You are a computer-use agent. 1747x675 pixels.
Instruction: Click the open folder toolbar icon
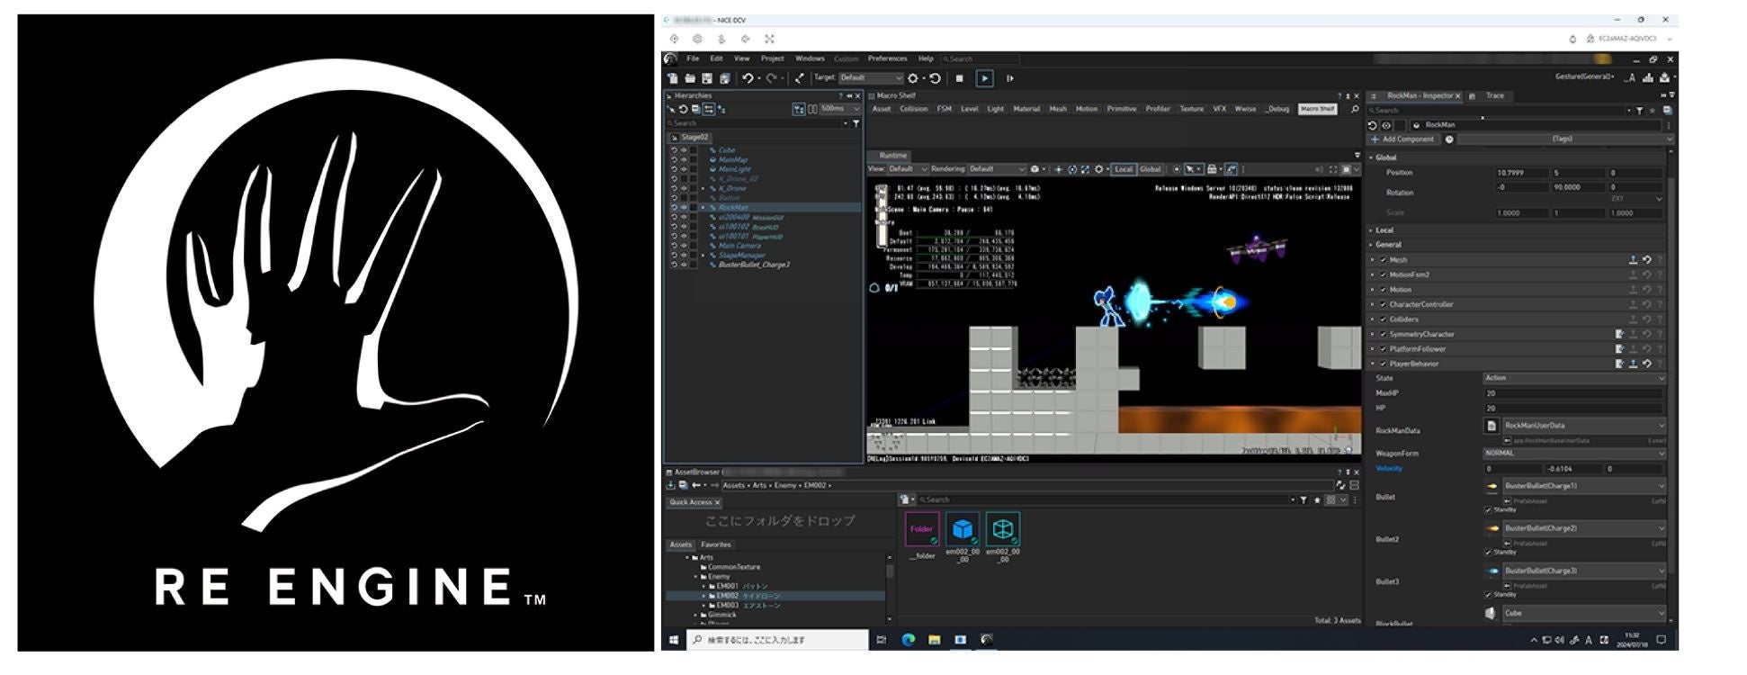(690, 78)
